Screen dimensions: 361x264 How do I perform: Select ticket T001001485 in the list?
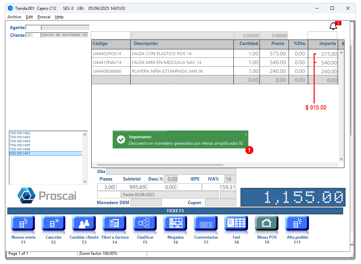pyautogui.click(x=20, y=145)
